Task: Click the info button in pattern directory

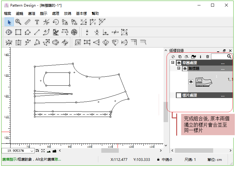Action: click(x=201, y=57)
